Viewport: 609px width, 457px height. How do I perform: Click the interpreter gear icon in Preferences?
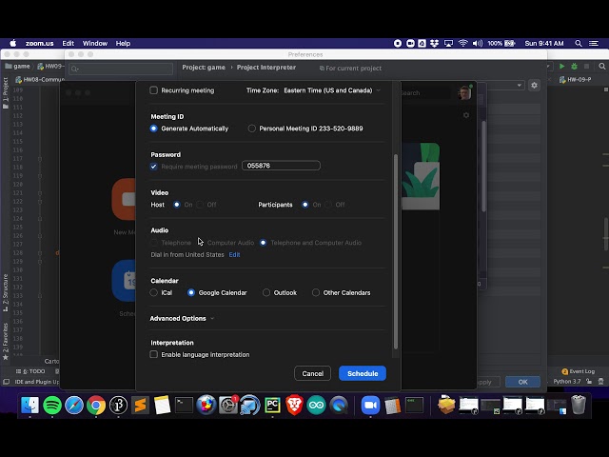534,85
